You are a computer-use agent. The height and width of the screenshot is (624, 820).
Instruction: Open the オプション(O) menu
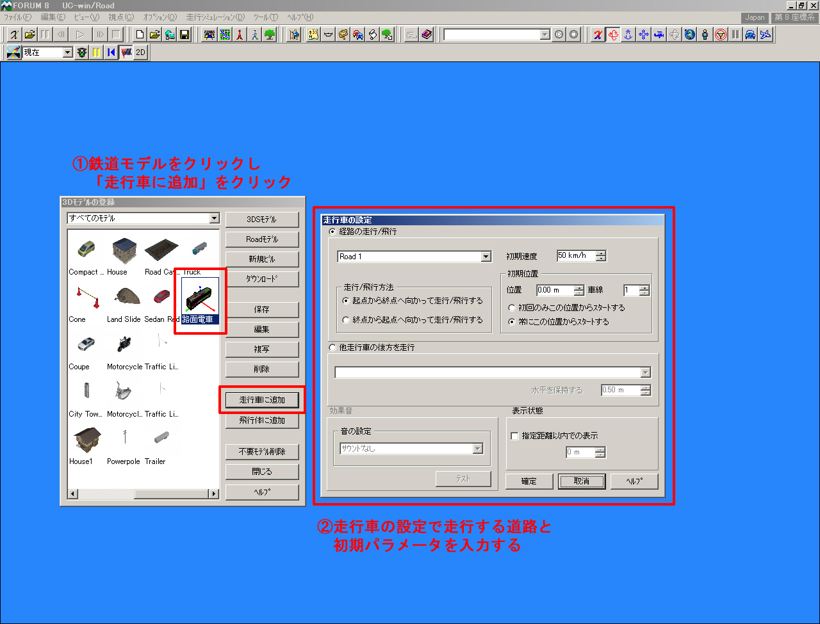160,17
